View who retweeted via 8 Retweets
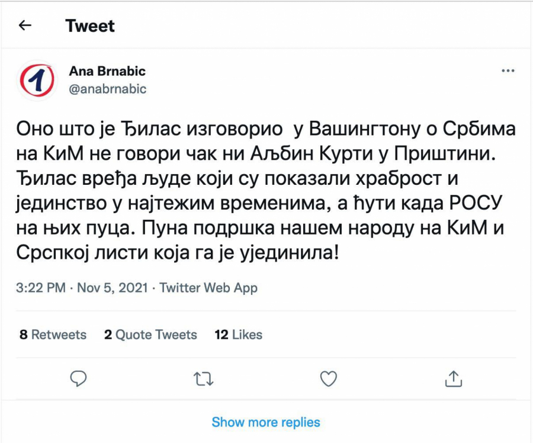Viewport: 533px width, 443px height. pyautogui.click(x=53, y=335)
